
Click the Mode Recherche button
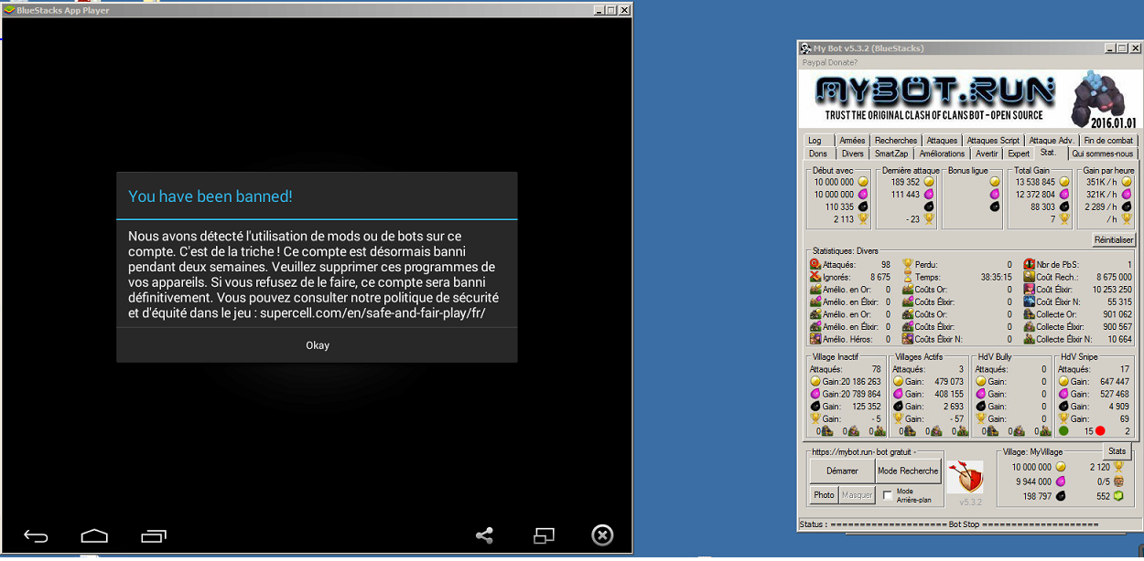click(x=908, y=471)
